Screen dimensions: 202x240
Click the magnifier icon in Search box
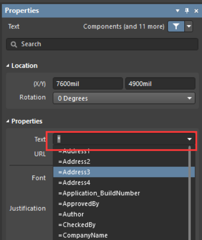click(x=13, y=44)
